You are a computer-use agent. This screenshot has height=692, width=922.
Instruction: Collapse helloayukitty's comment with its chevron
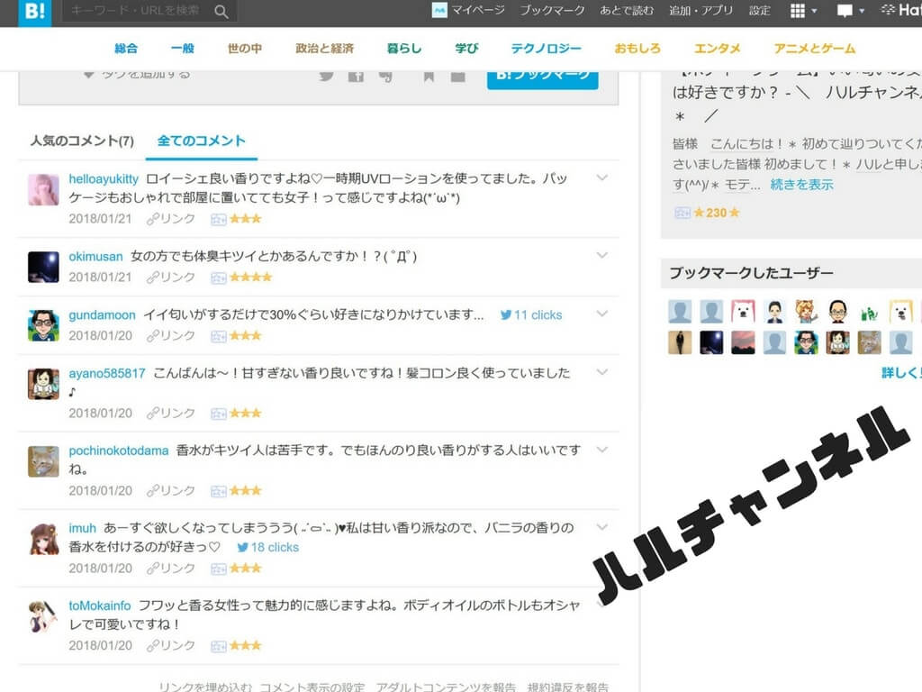coord(601,178)
